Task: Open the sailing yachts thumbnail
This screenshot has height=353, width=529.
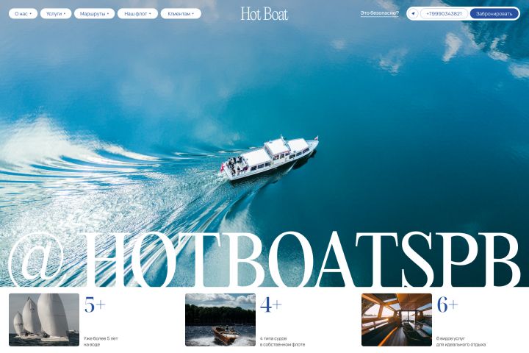Action: pyautogui.click(x=44, y=320)
